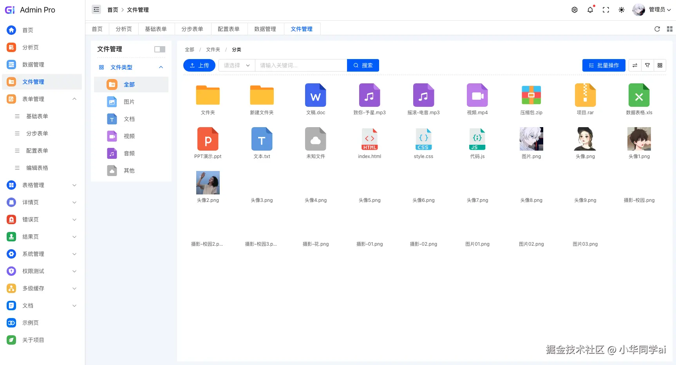The height and width of the screenshot is (365, 676).
Task: Switch to the 分步表单 tab
Action: (192, 29)
